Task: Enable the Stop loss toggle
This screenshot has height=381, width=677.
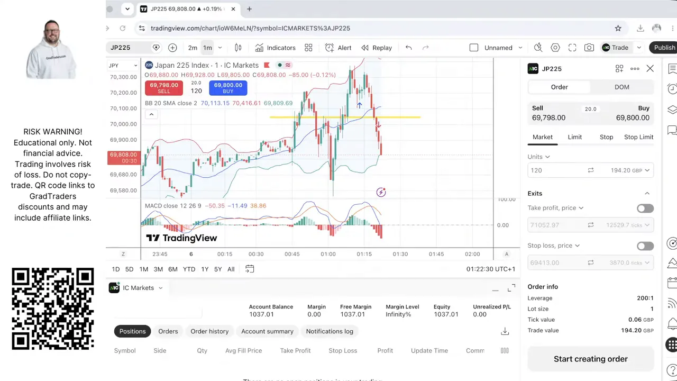Action: (645, 246)
